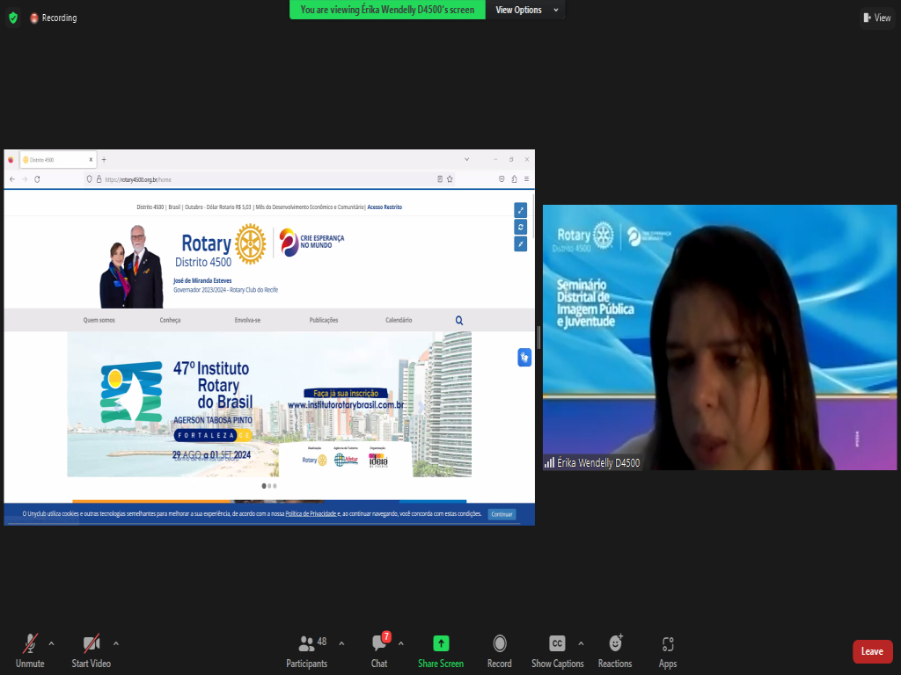Viewport: 901px width, 675px height.
Task: Unmute the microphone
Action: click(30, 643)
